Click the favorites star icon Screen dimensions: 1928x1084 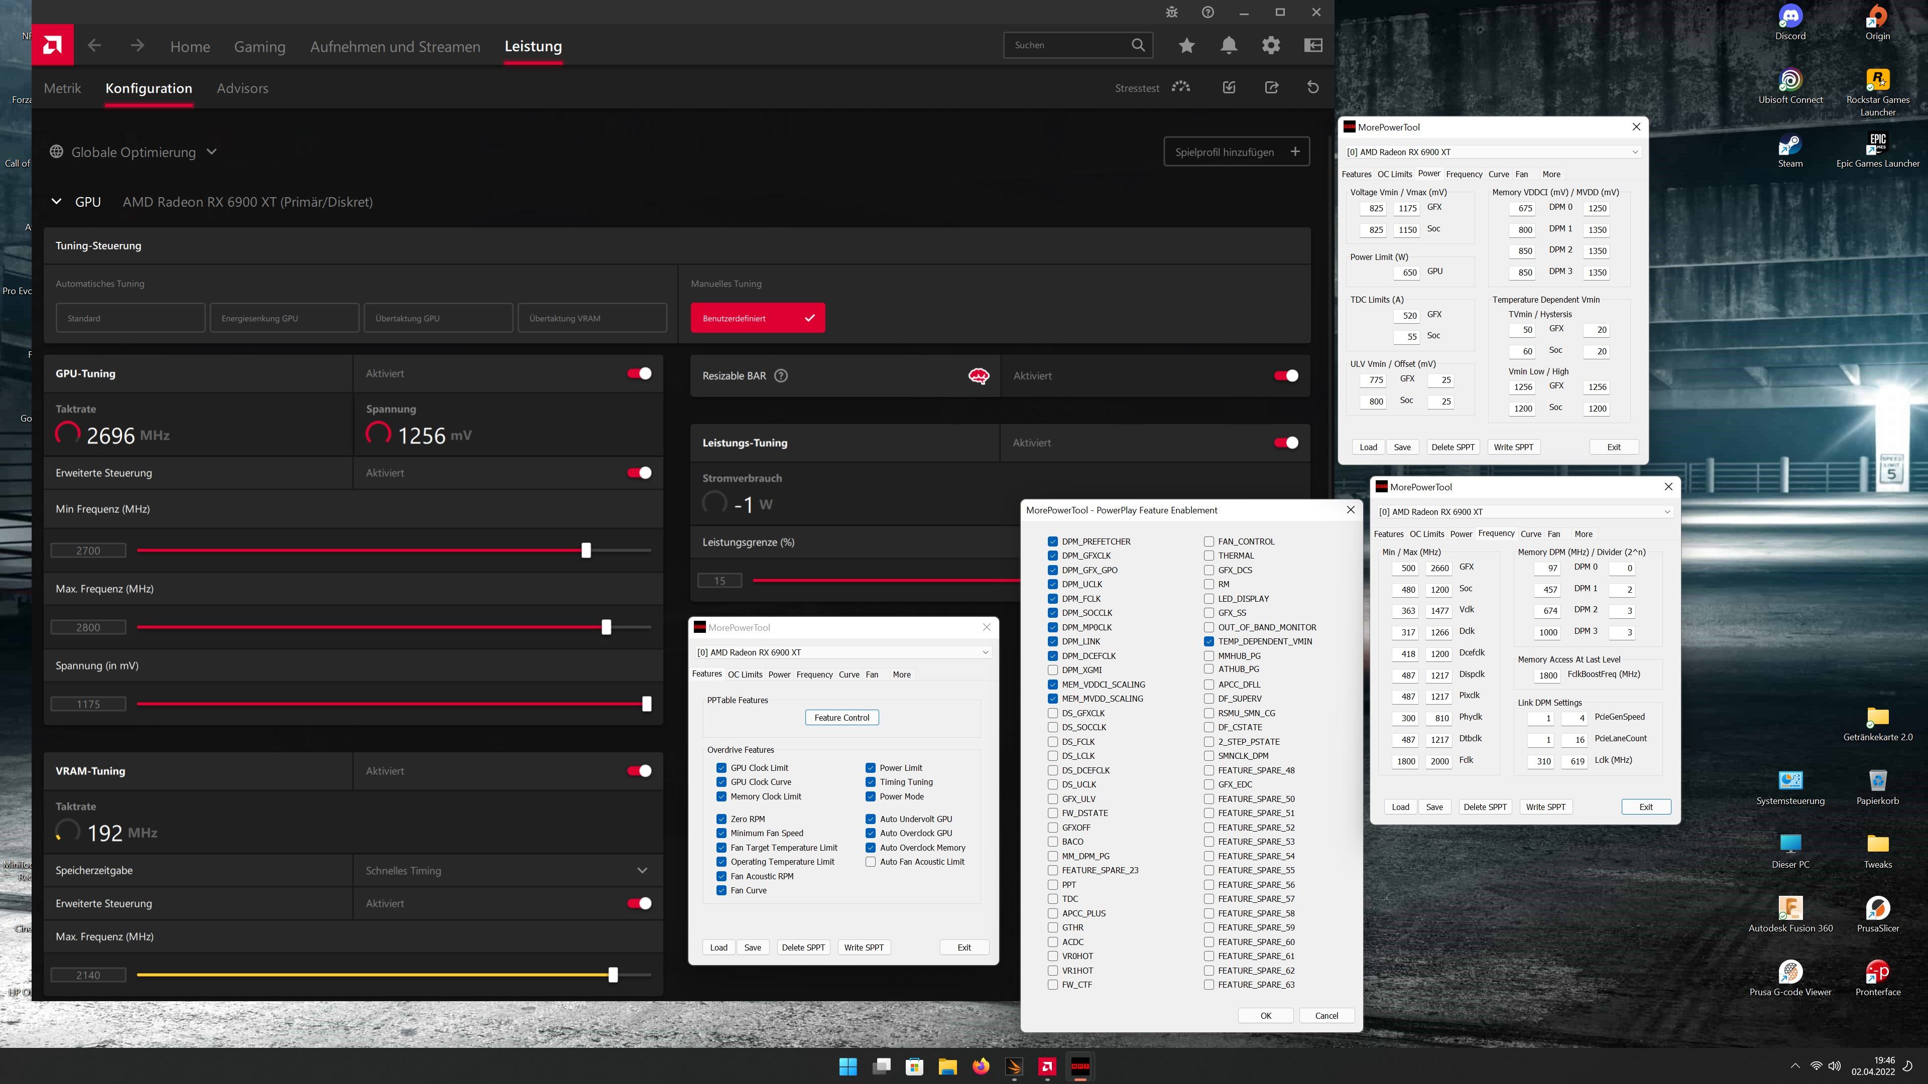[x=1186, y=46]
